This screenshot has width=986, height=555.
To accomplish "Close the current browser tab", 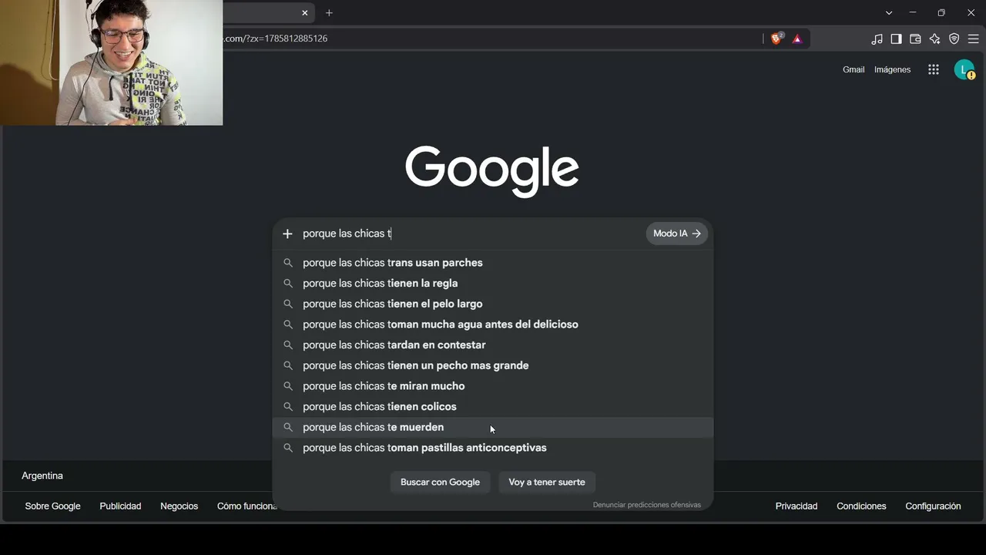I will click(305, 12).
